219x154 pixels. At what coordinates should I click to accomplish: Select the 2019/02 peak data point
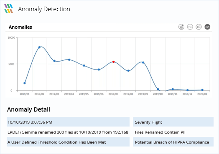[39, 47]
